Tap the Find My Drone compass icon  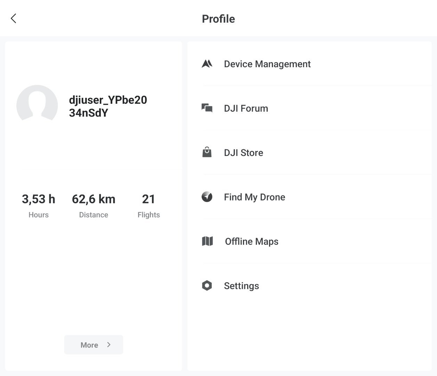207,197
